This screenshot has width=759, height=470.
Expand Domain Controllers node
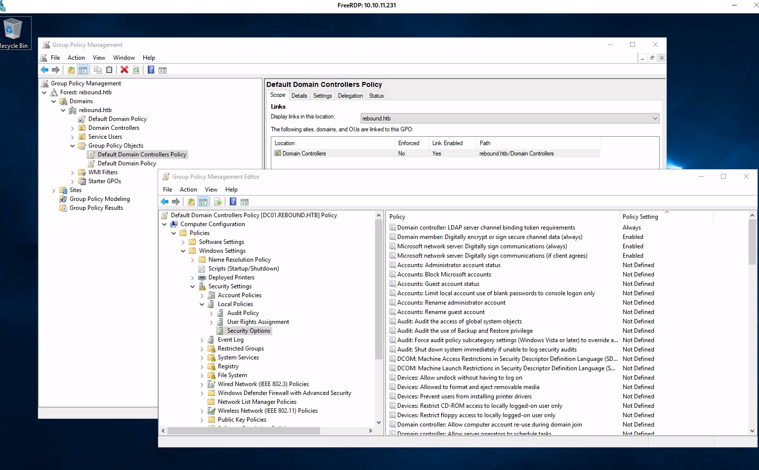click(x=73, y=128)
